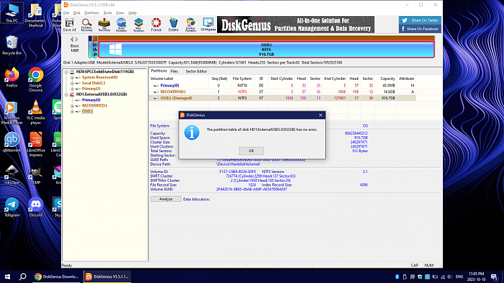Start Quick Partition from toolbar

122,25
